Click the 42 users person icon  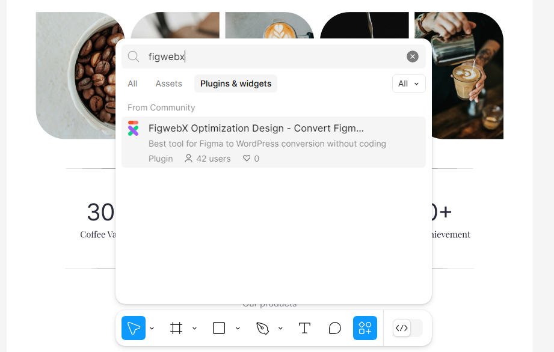point(189,159)
